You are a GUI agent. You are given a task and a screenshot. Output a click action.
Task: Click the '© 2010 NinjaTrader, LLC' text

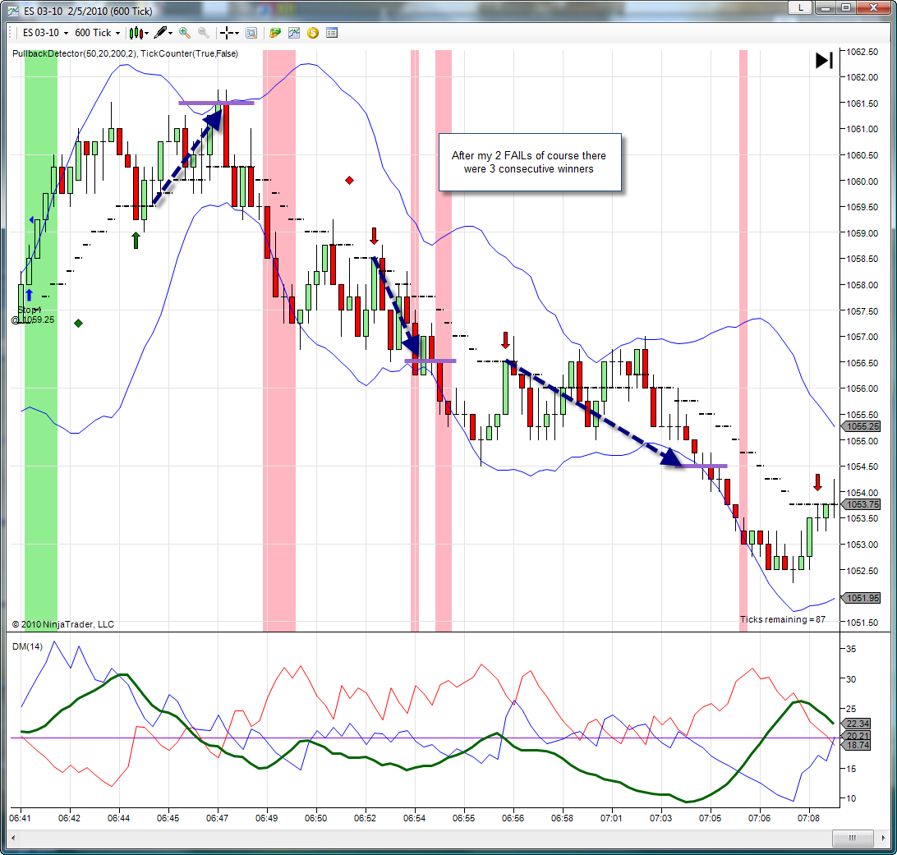point(63,624)
